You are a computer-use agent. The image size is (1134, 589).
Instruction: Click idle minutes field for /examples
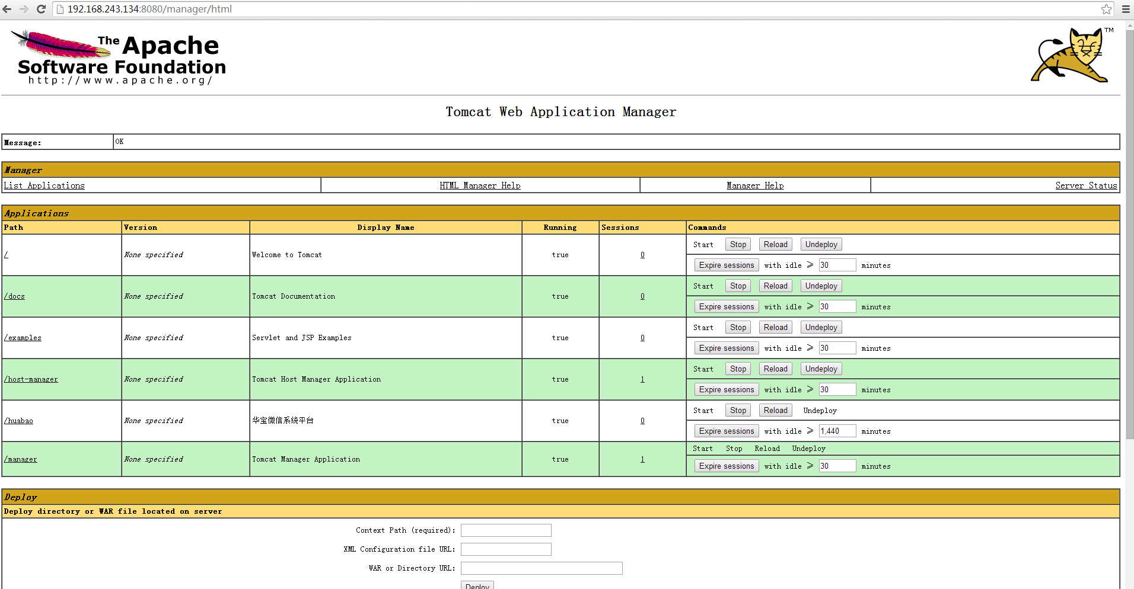tap(837, 348)
